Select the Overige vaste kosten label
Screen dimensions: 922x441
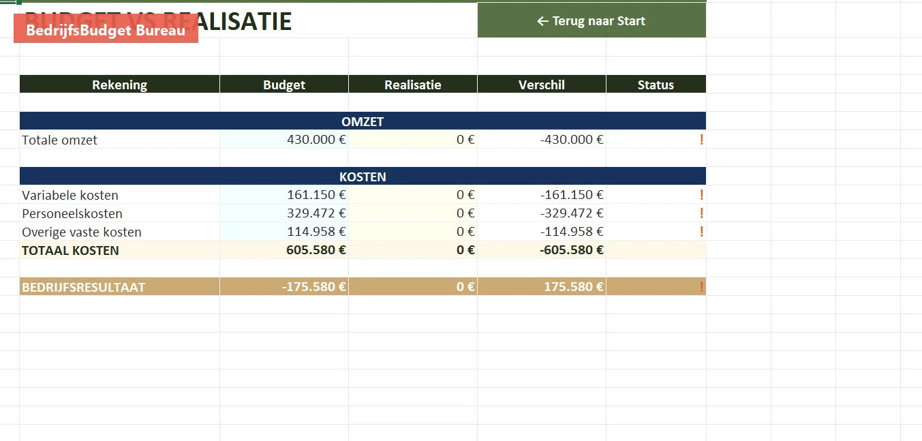(120, 232)
